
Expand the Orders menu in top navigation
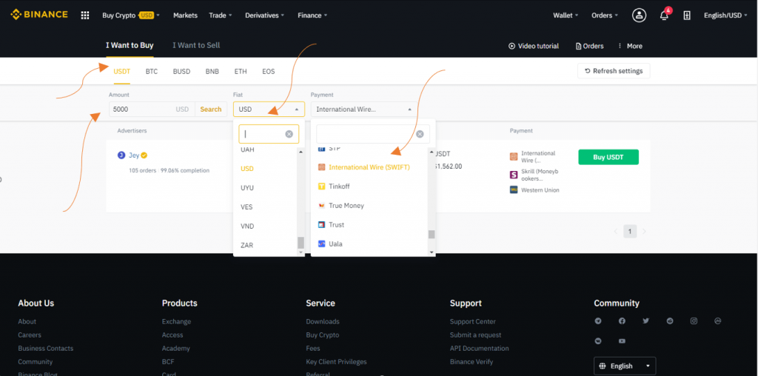pyautogui.click(x=605, y=16)
